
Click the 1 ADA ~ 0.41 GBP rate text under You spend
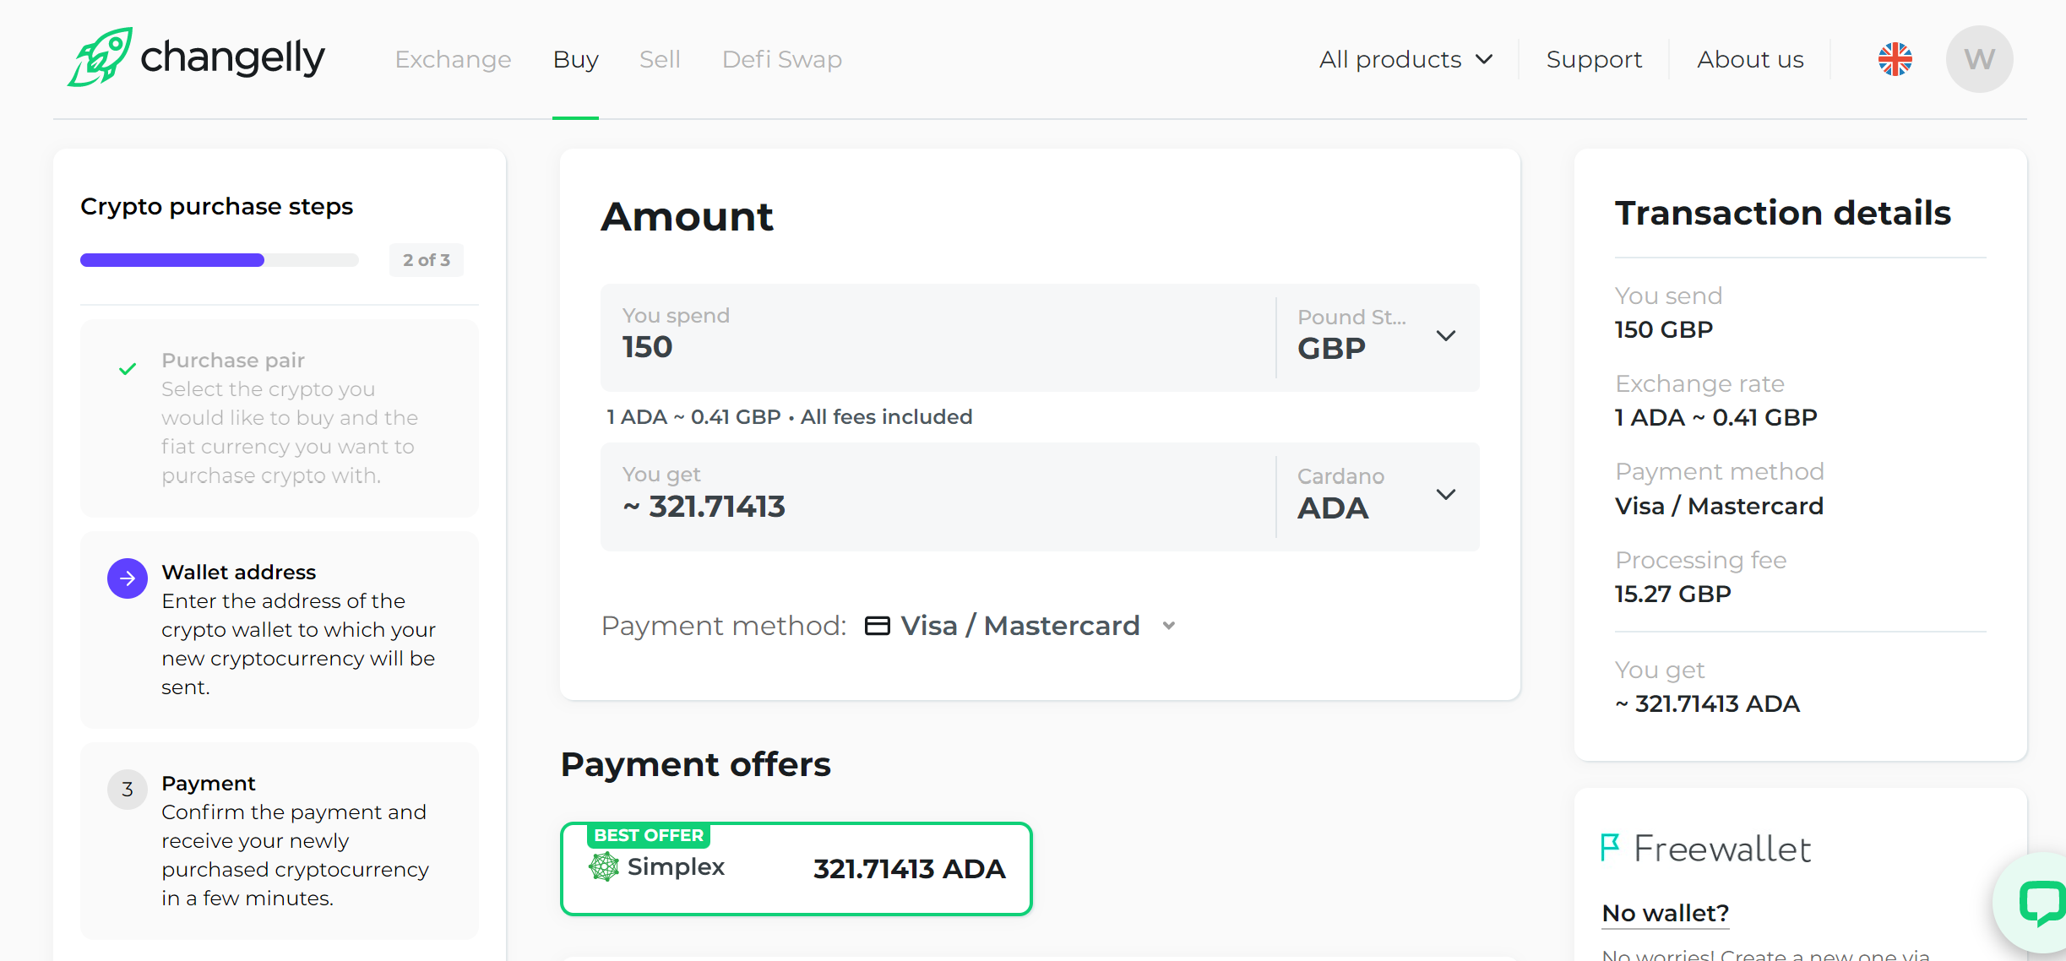[693, 417]
